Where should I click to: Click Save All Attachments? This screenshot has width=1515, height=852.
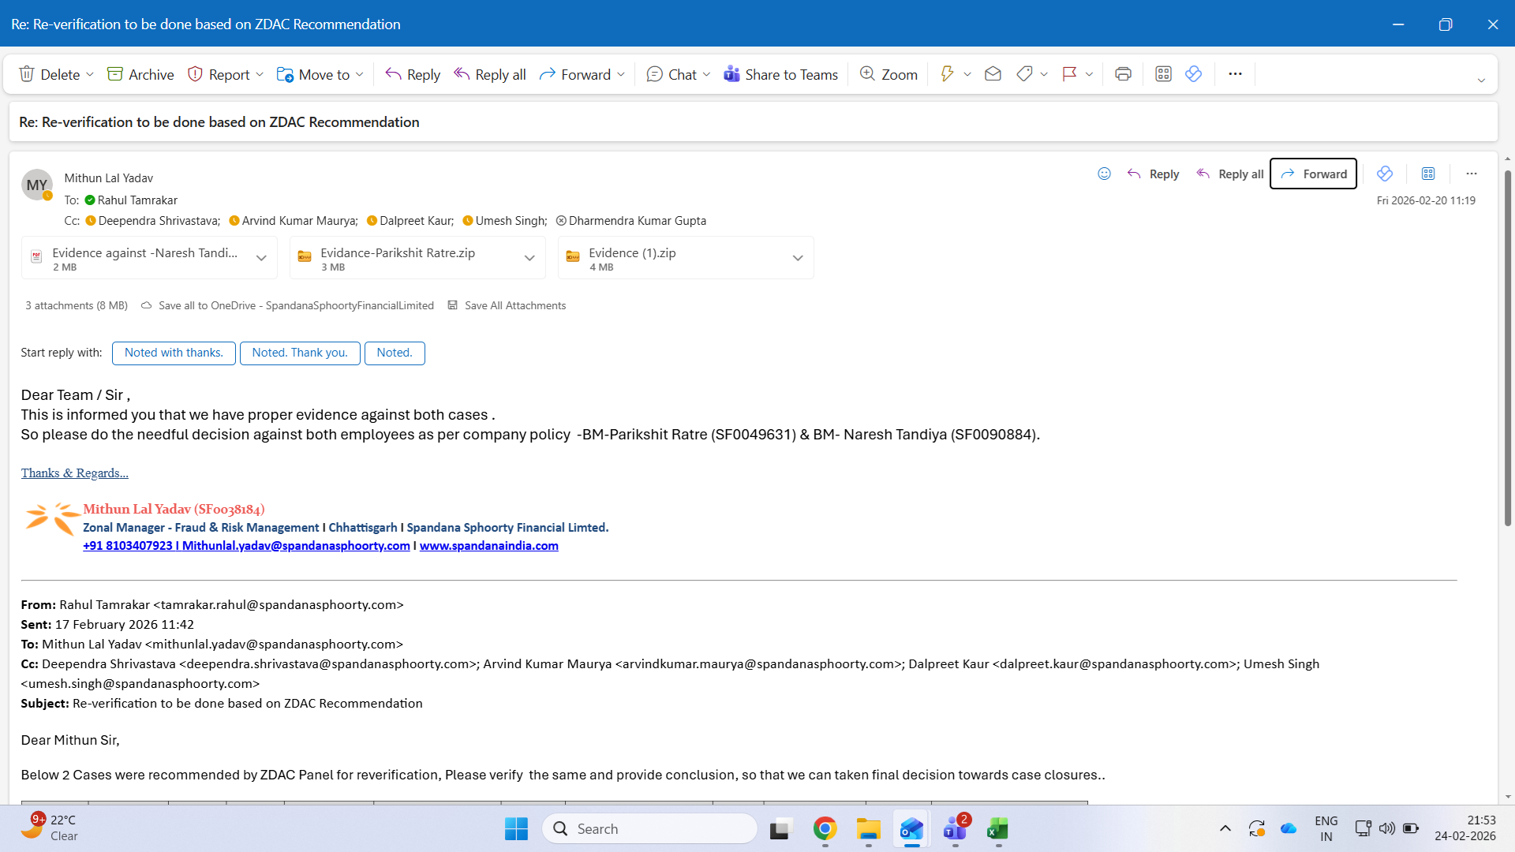514,305
